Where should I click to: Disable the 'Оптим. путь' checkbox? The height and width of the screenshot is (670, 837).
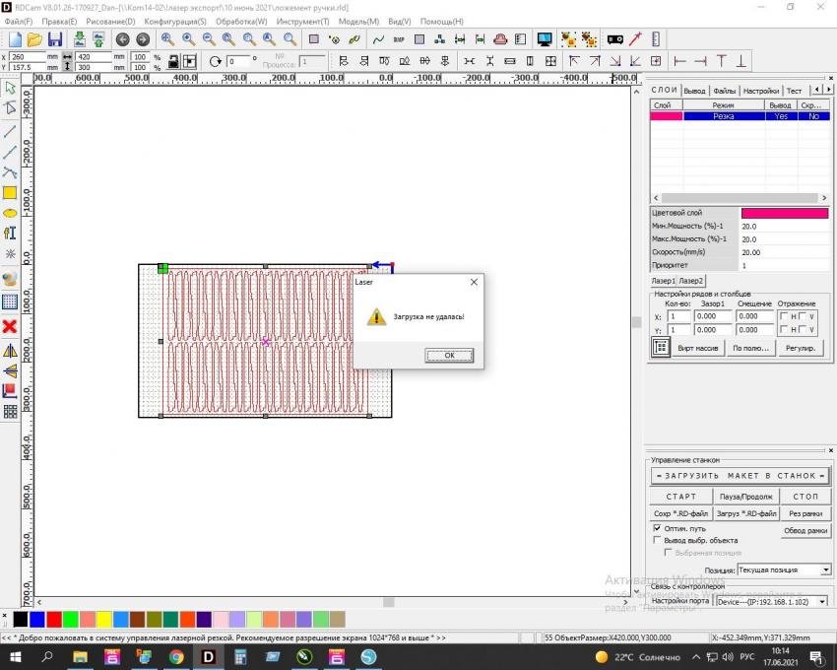tap(658, 528)
